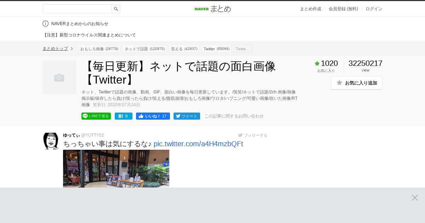Open 会員登録 (無料) sign-up link

[343, 9]
